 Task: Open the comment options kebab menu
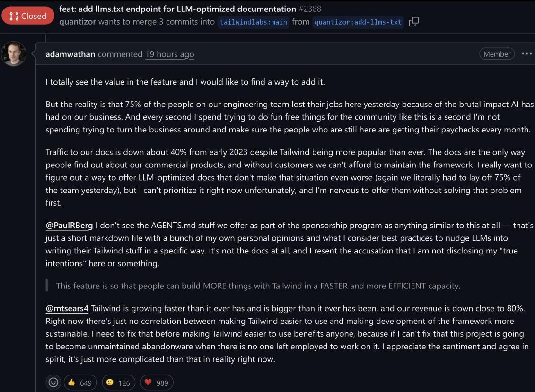526,54
